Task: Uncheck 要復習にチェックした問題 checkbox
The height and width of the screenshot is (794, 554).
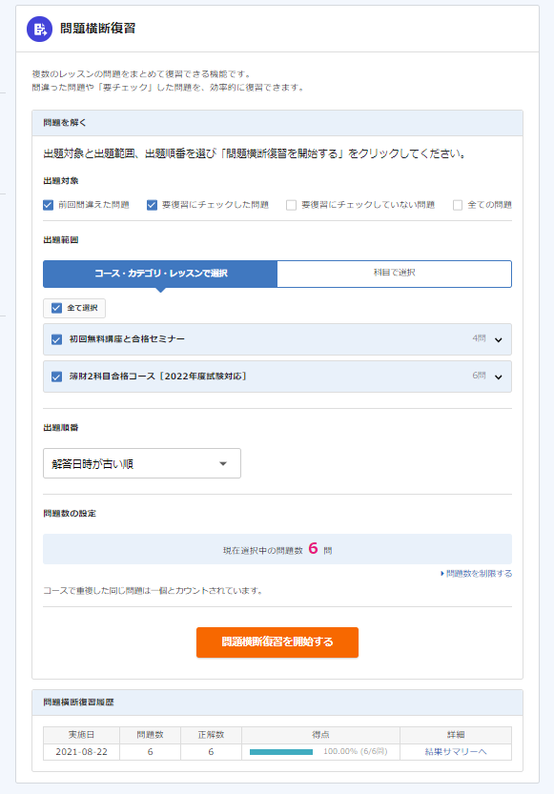Action: point(152,205)
